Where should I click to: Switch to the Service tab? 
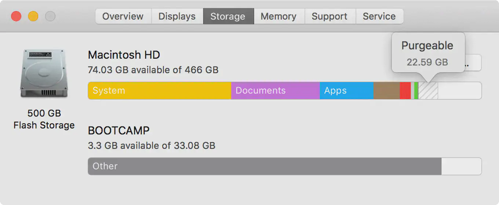pyautogui.click(x=379, y=17)
